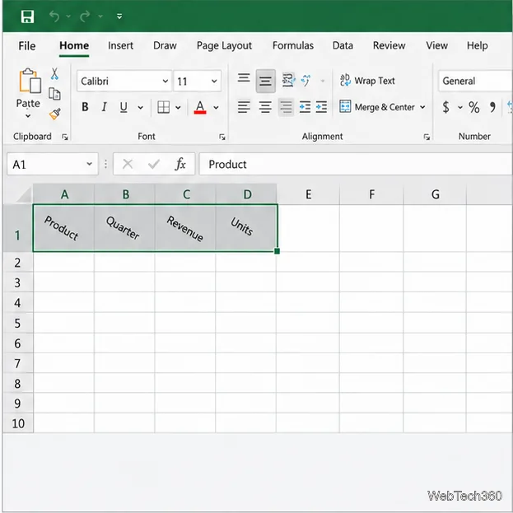Click the Wrap Text button
The height and width of the screenshot is (513, 513).
coord(367,81)
